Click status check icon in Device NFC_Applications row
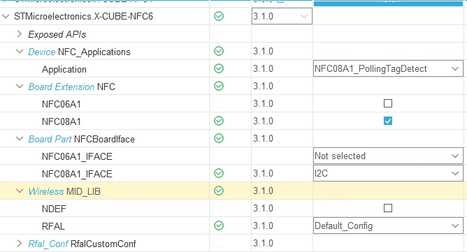Screen dimensions: 467x252 click(219, 51)
